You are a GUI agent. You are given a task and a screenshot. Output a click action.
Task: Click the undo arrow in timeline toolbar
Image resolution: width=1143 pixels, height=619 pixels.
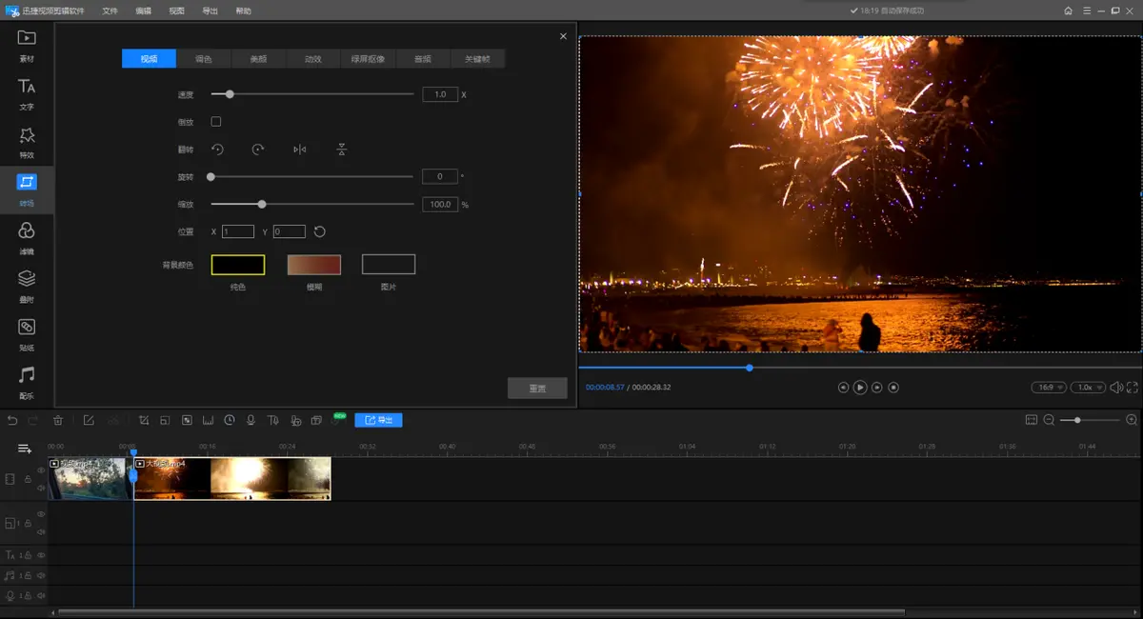pyautogui.click(x=12, y=420)
